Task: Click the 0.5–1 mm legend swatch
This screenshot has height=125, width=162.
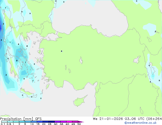Action: click(x=10, y=122)
